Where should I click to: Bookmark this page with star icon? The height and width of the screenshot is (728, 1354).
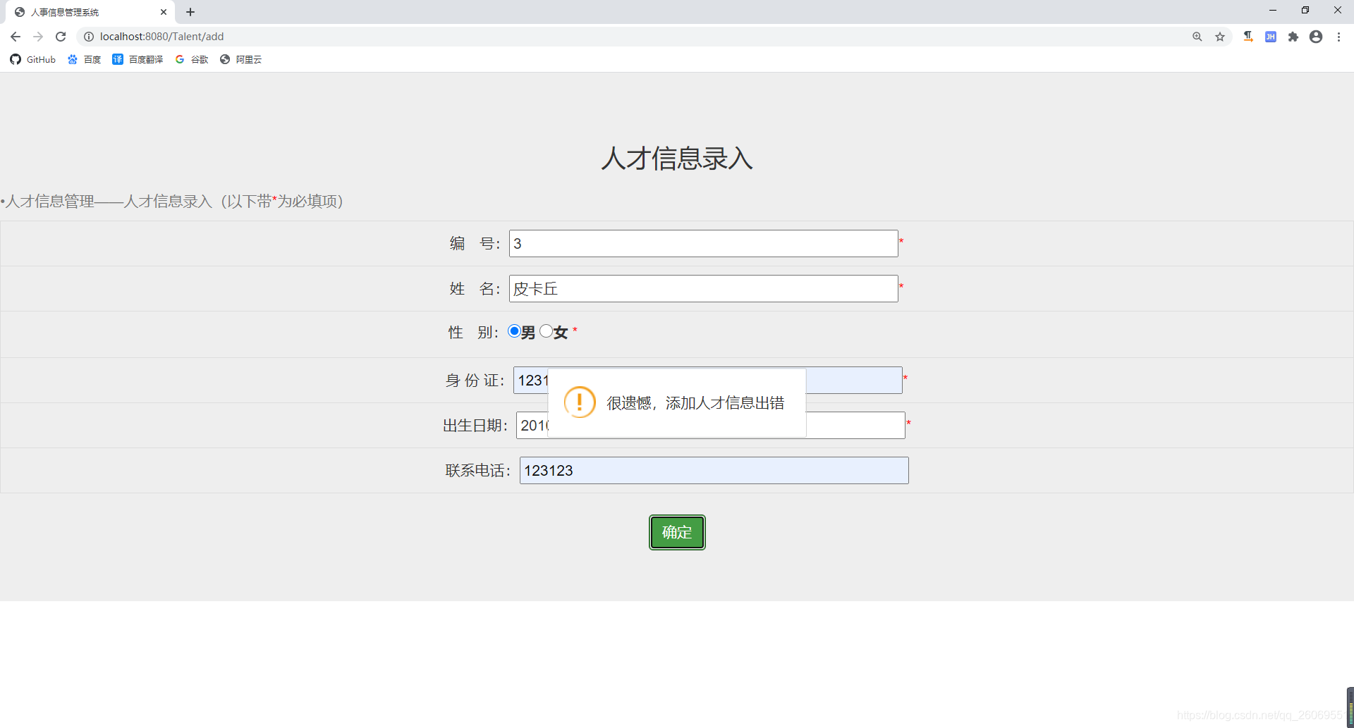(x=1220, y=37)
